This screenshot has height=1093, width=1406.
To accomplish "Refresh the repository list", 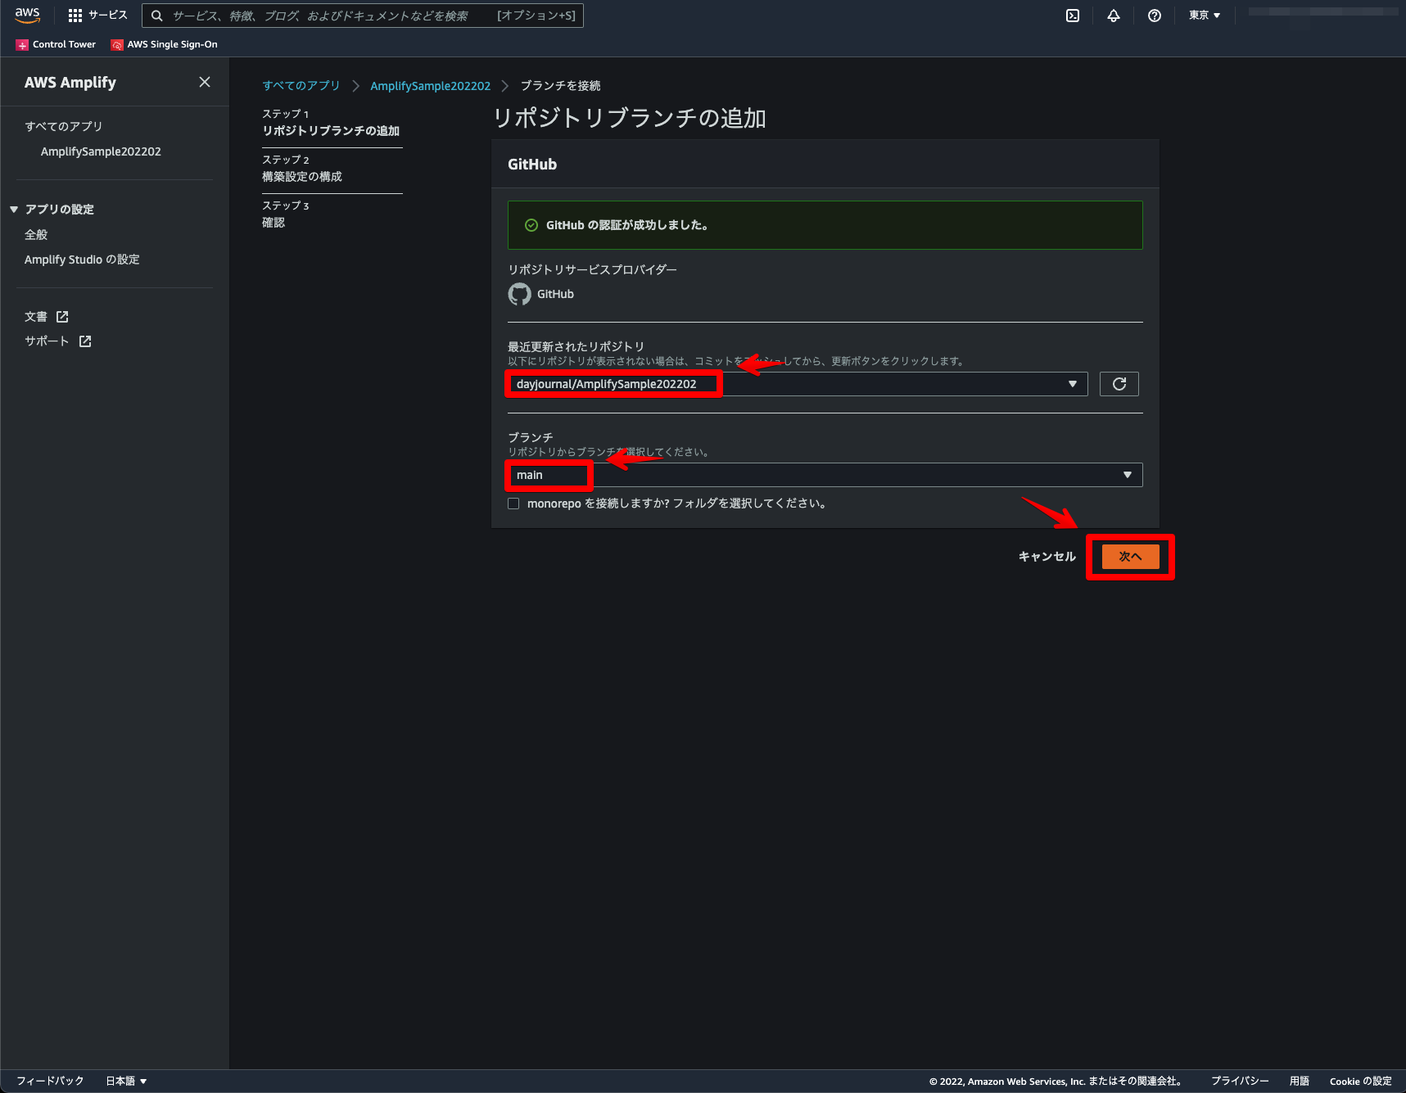I will (x=1119, y=384).
